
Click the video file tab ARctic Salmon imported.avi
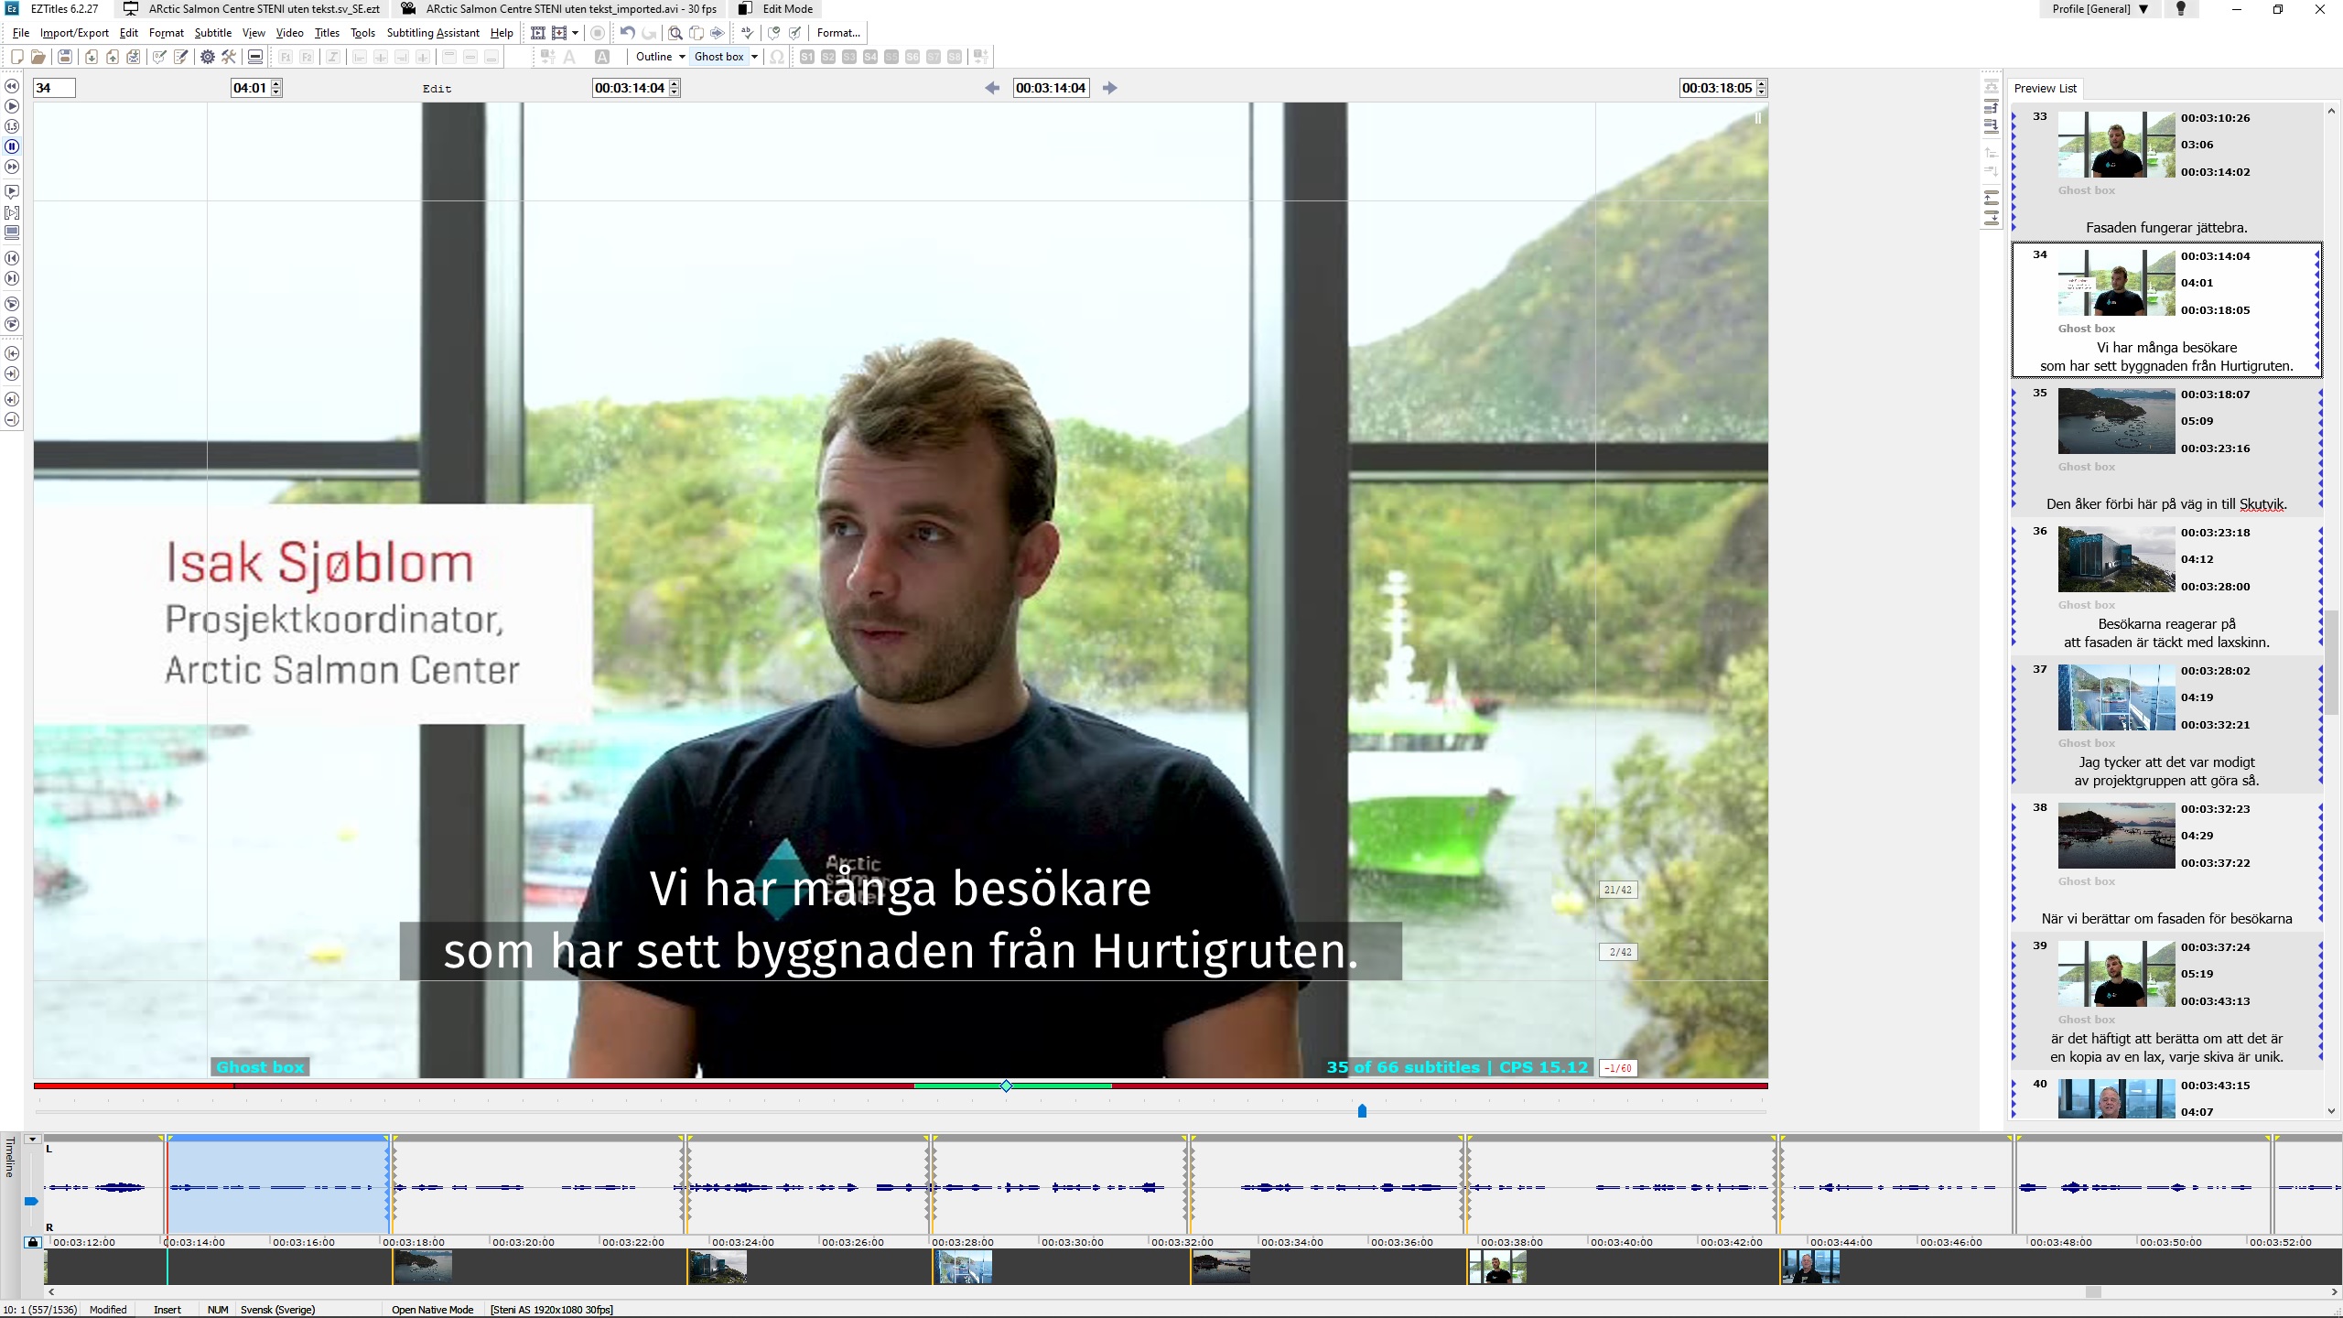tap(560, 9)
